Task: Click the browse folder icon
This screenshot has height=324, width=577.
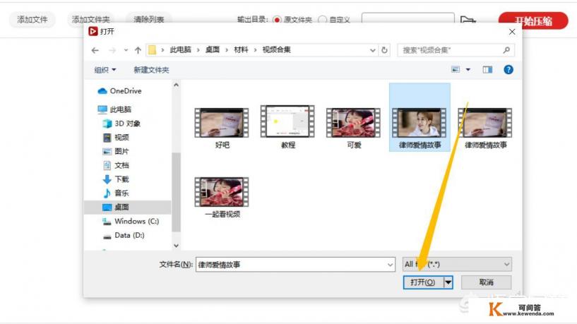Action: [x=468, y=20]
